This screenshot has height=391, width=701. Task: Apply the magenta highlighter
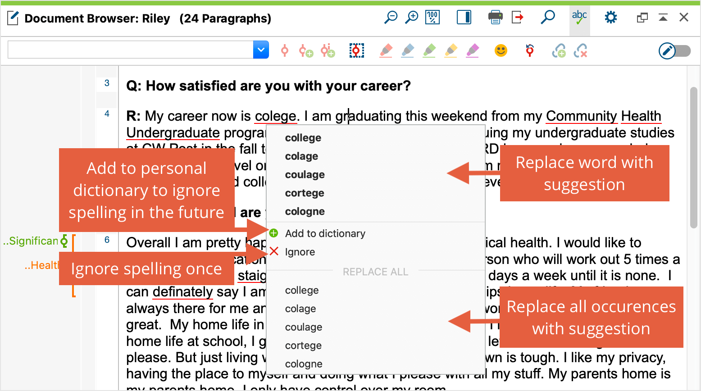[x=472, y=50]
